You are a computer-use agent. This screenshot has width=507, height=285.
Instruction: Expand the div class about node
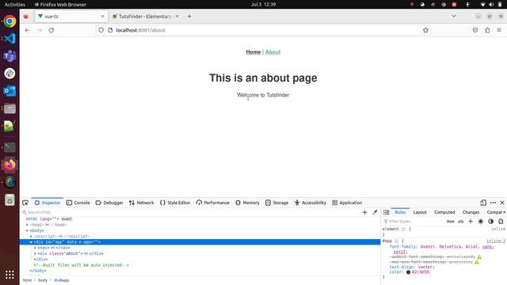click(x=35, y=253)
